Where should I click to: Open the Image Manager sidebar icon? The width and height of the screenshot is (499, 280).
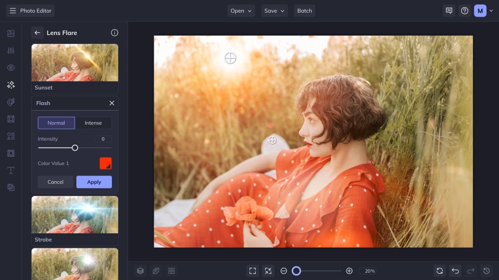11,33
